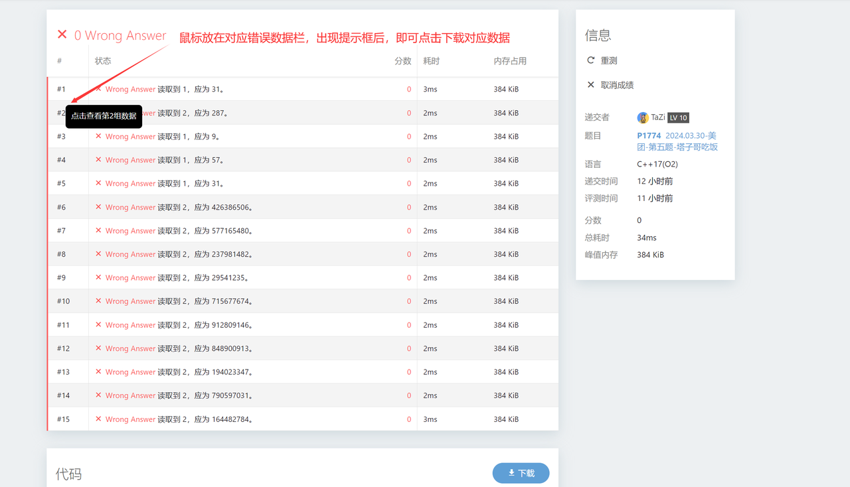Click the LV 10 badge
This screenshot has height=487, width=850.
coord(678,117)
